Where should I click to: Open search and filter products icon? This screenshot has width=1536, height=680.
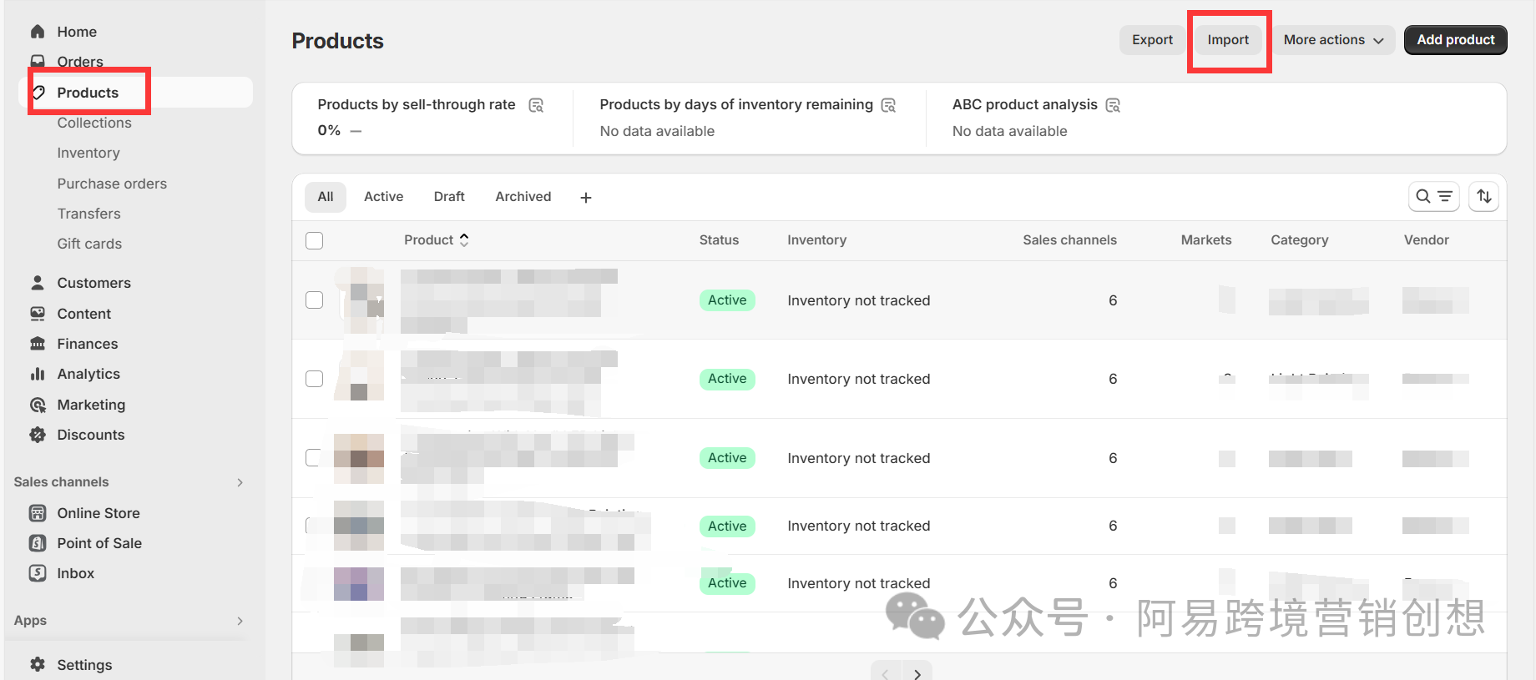pos(1433,196)
